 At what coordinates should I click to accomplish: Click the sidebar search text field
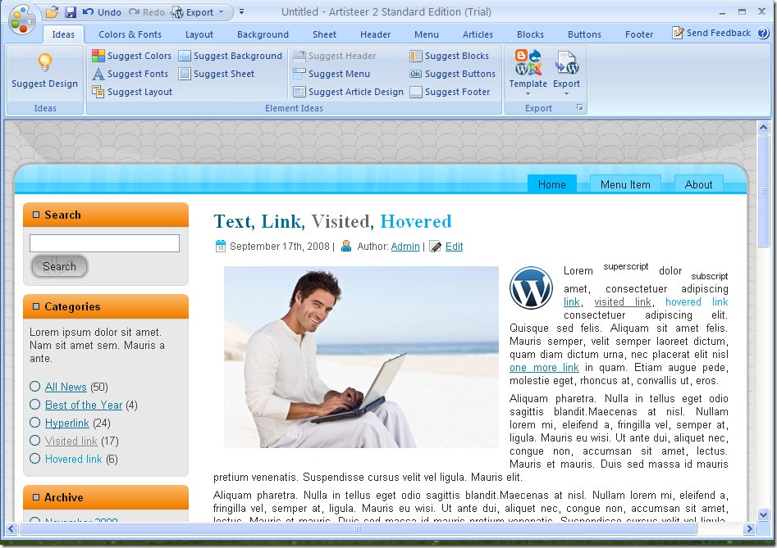click(104, 243)
